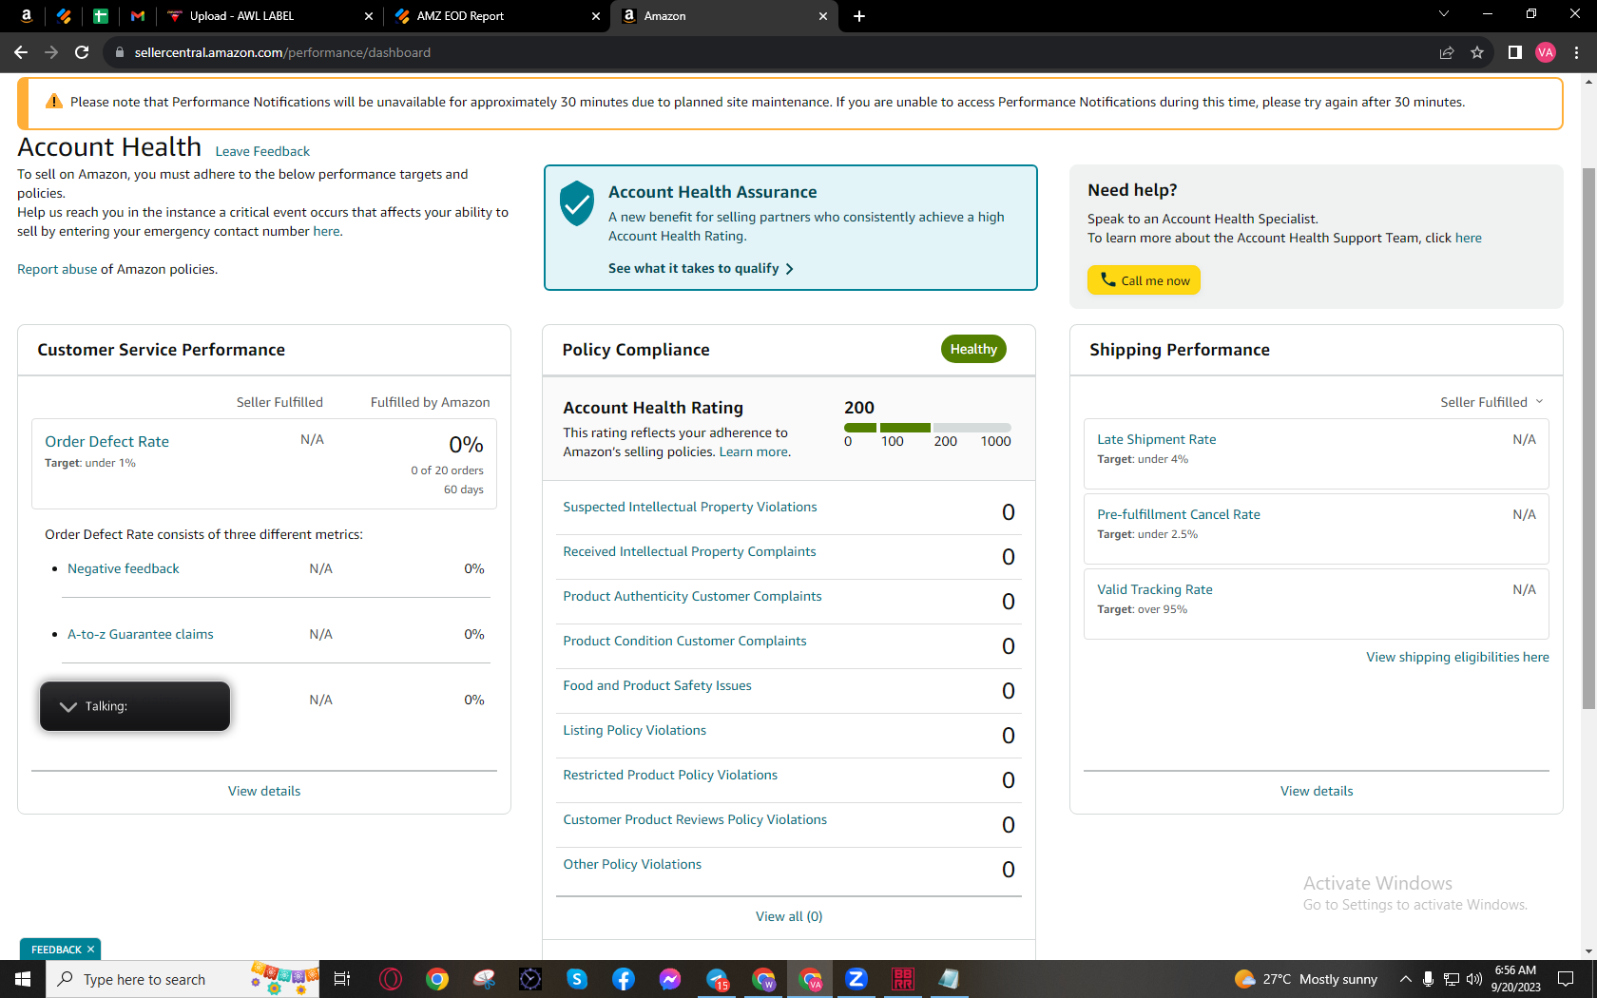Image resolution: width=1597 pixels, height=998 pixels.
Task: Open Messenger from the taskbar
Action: pos(670,979)
